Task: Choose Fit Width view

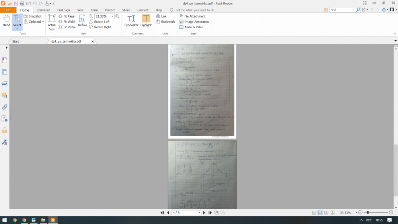Action: pyautogui.click(x=67, y=22)
